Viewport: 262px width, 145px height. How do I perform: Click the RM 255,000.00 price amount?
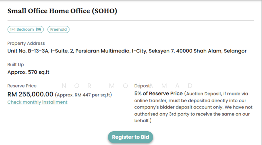tap(30, 94)
